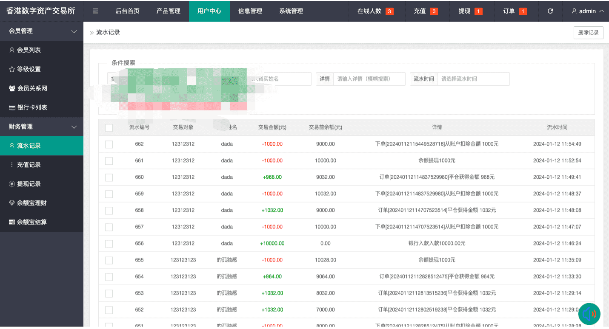Image resolution: width=609 pixels, height=329 pixels.
Task: Collapse the 会员管理 menu chevron
Action: (74, 31)
